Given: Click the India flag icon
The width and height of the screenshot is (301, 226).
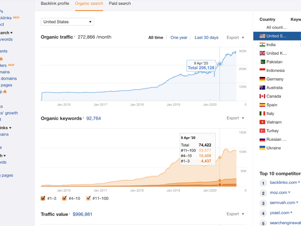Looking at the screenshot, I should coord(262,45).
